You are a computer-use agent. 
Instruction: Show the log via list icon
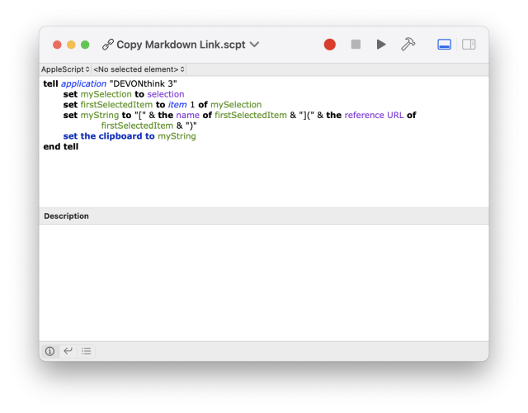[x=86, y=351]
